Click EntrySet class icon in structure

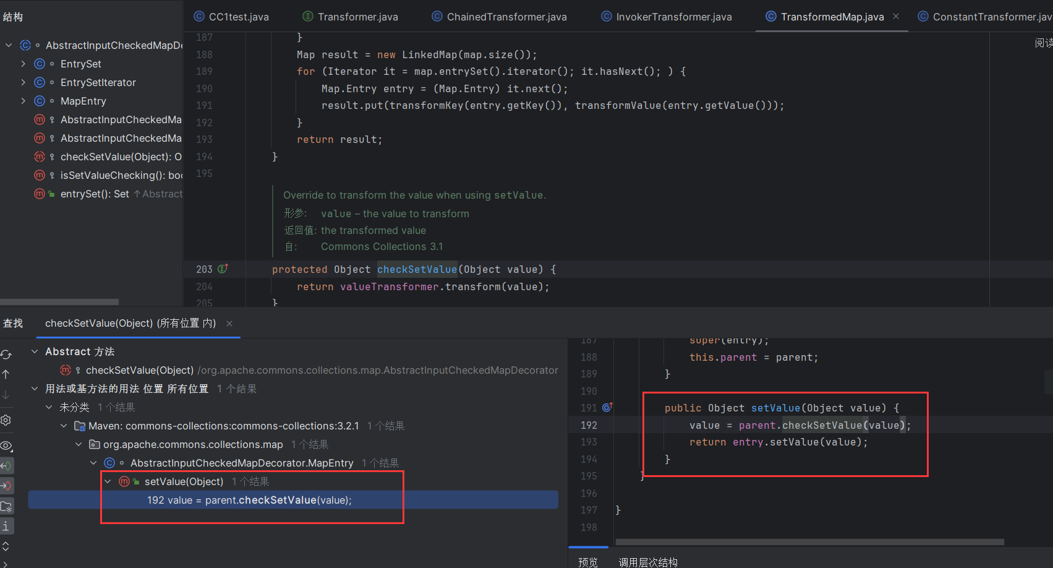pos(40,64)
